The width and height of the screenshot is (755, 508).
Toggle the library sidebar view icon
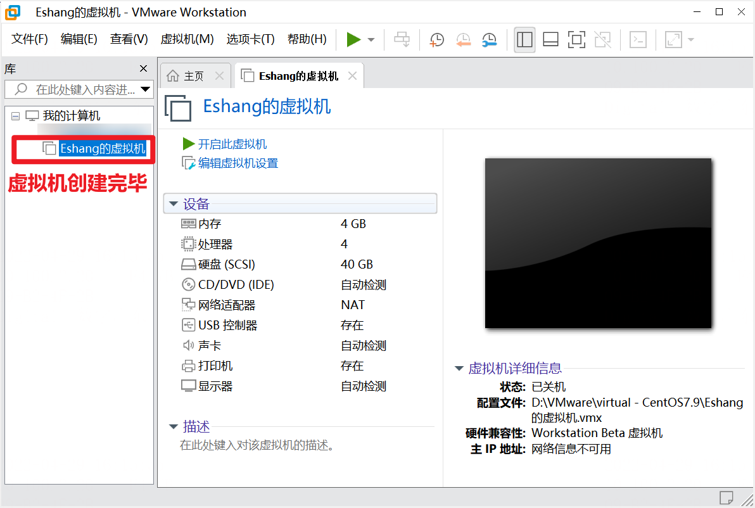click(524, 39)
